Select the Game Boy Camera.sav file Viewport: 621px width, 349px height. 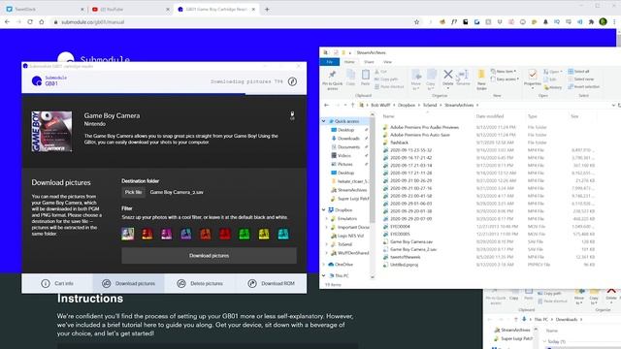click(x=411, y=241)
